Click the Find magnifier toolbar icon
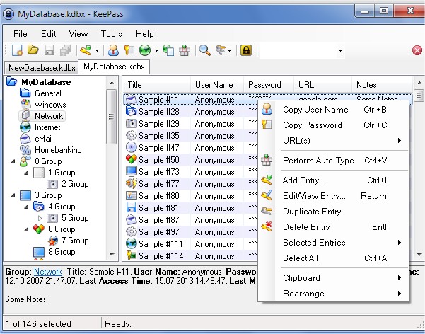The width and height of the screenshot is (425, 334). point(204,50)
